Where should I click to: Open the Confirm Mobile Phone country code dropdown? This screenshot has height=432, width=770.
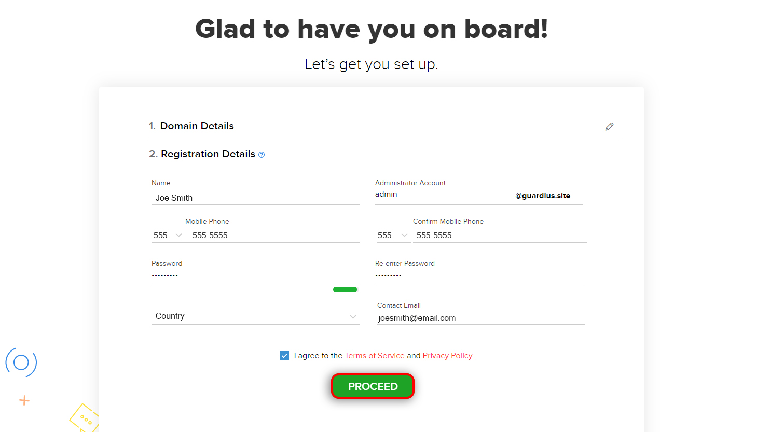[393, 235]
